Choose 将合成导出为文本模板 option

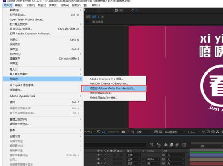pos(115,98)
